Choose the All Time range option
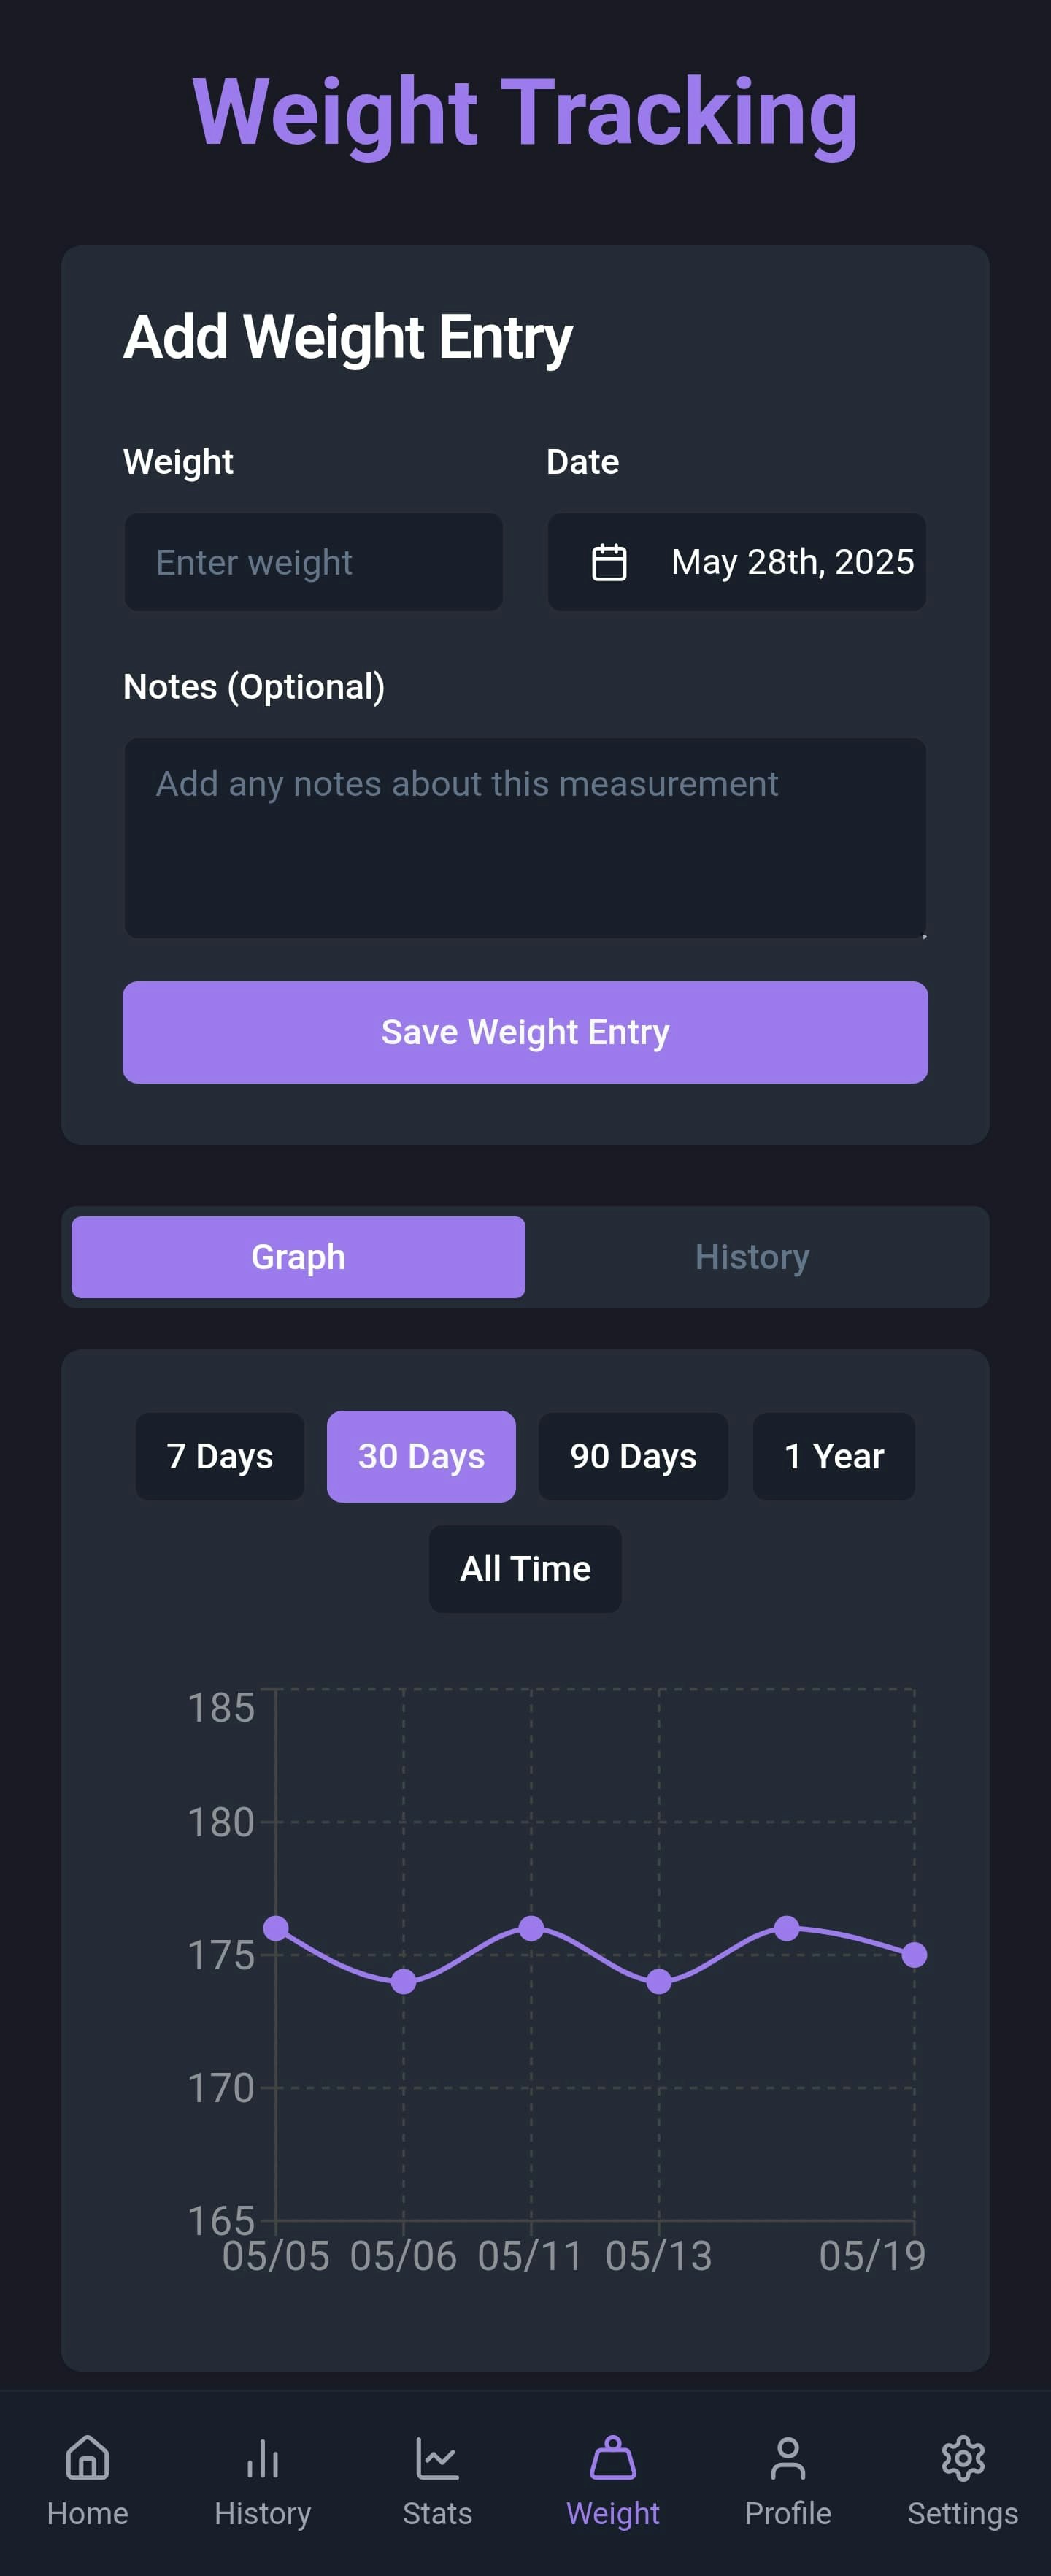The width and height of the screenshot is (1051, 2576). [x=525, y=1568]
